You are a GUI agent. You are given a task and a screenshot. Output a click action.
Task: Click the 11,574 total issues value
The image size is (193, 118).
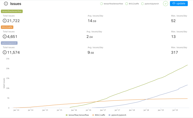[13, 53]
